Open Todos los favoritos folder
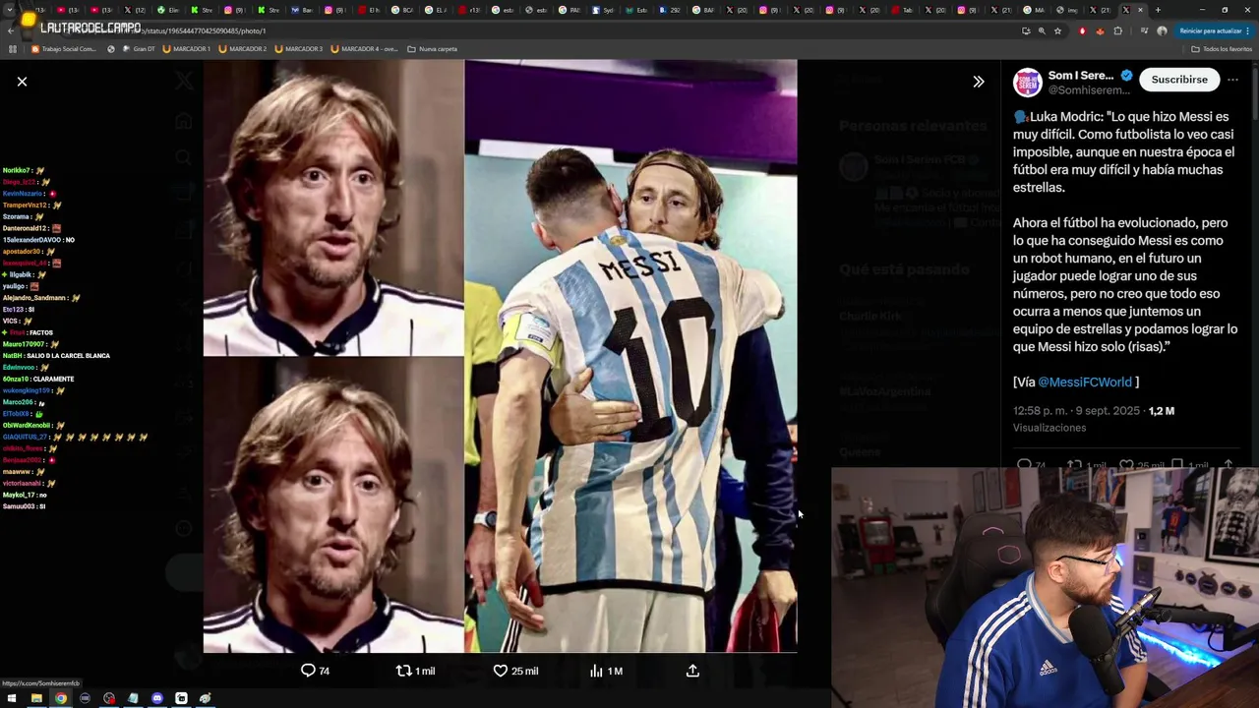 point(1222,48)
